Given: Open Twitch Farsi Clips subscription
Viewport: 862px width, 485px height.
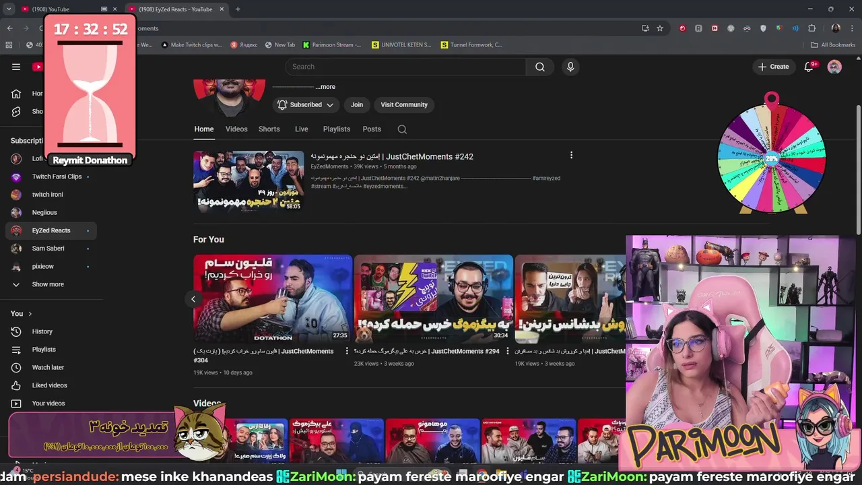Looking at the screenshot, I should [x=51, y=176].
